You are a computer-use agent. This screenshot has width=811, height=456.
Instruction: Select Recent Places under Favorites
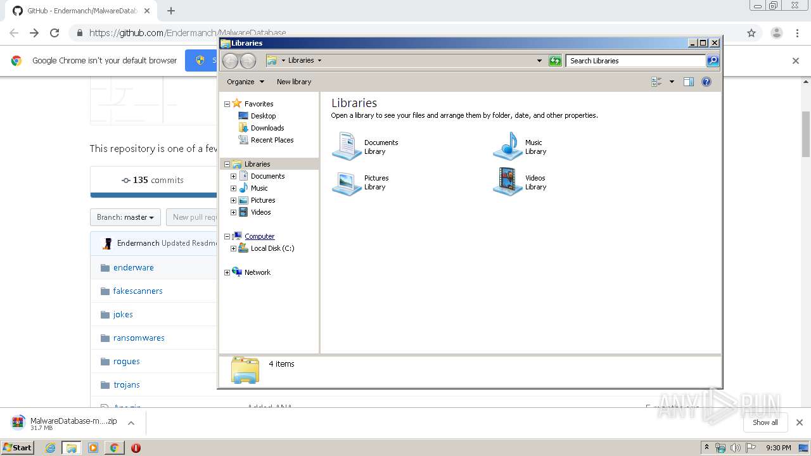[272, 140]
